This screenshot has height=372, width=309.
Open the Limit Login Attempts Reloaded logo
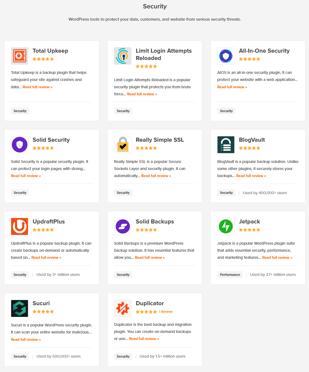point(123,56)
